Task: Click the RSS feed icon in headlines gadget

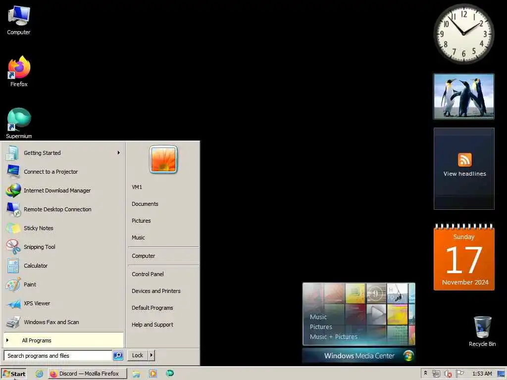Action: 464,160
